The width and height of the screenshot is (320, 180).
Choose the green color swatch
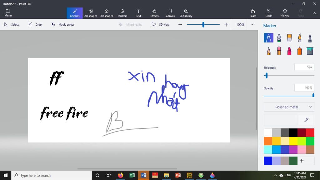(310, 141)
